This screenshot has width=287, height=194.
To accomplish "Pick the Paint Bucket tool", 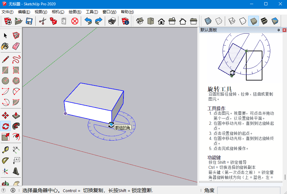I will click(x=5, y=46).
